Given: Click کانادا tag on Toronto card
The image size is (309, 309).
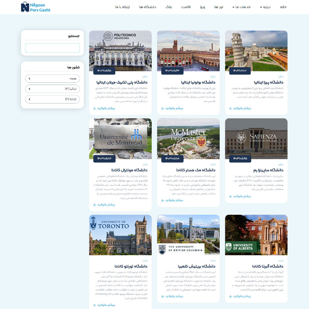Looking at the screenshot, I should coord(145,260).
